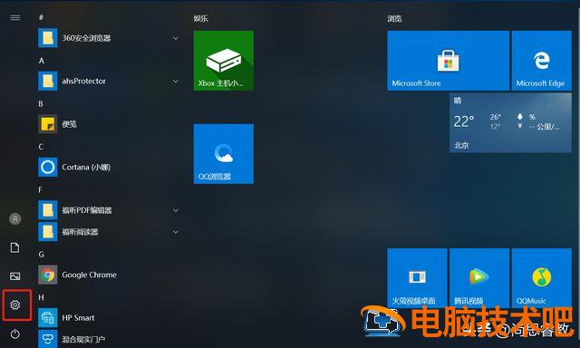
Task: Click the letter B section header
Action: tap(41, 103)
